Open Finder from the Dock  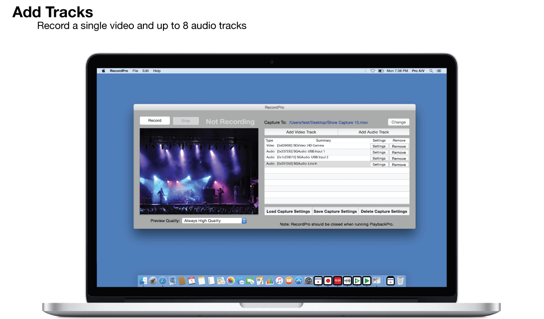pos(143,280)
